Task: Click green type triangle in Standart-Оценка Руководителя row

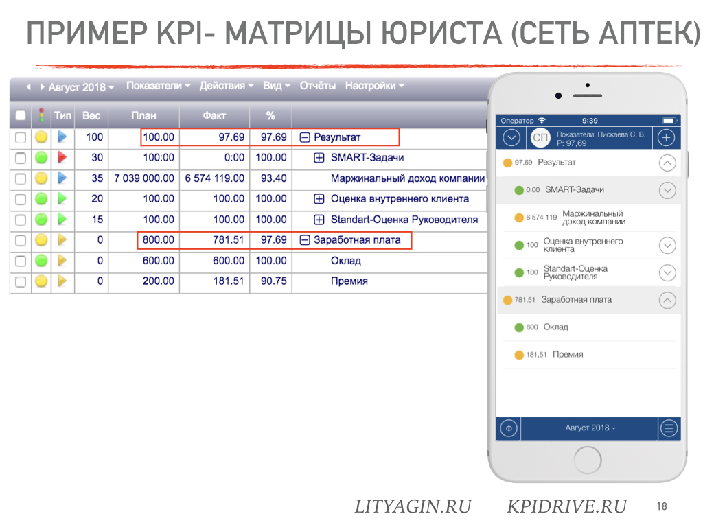Action: 62,220
